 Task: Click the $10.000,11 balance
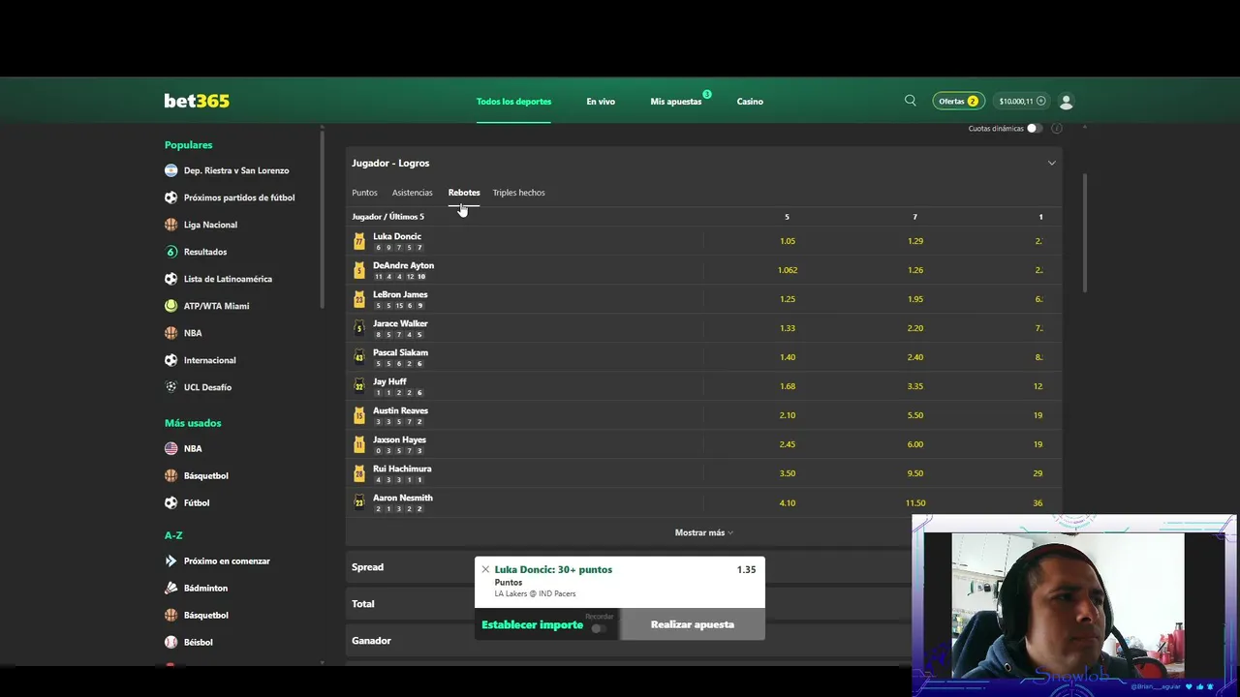1016,101
